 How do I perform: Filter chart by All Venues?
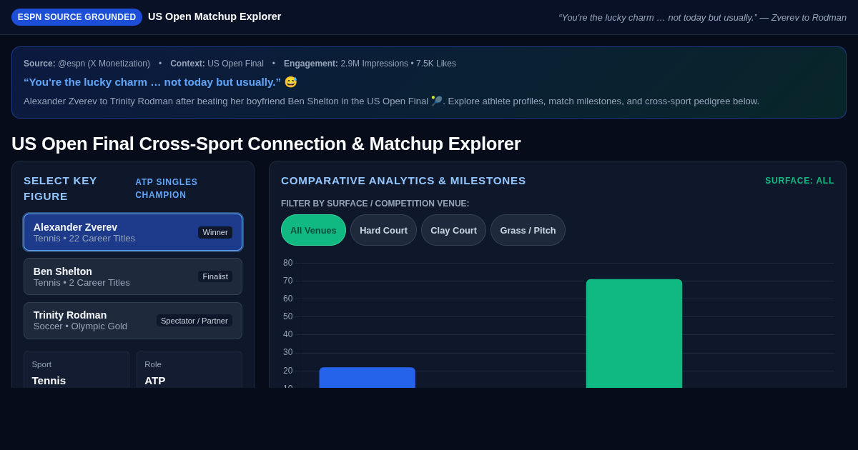[x=313, y=230]
